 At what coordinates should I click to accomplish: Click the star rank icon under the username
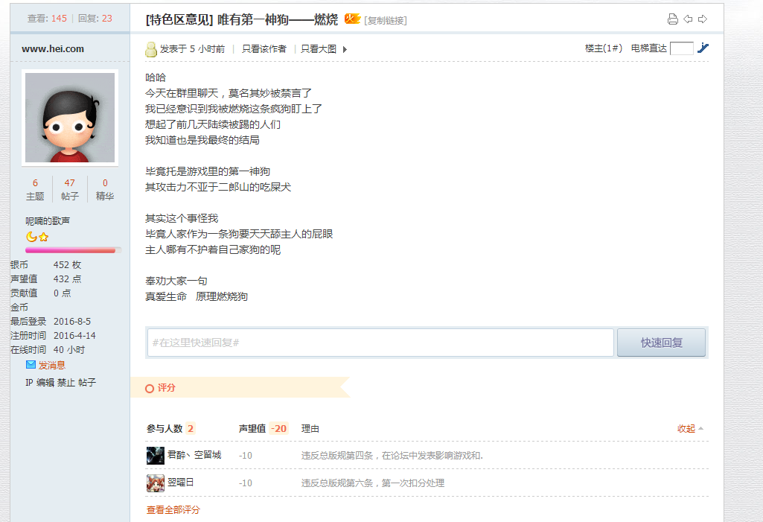coord(42,235)
